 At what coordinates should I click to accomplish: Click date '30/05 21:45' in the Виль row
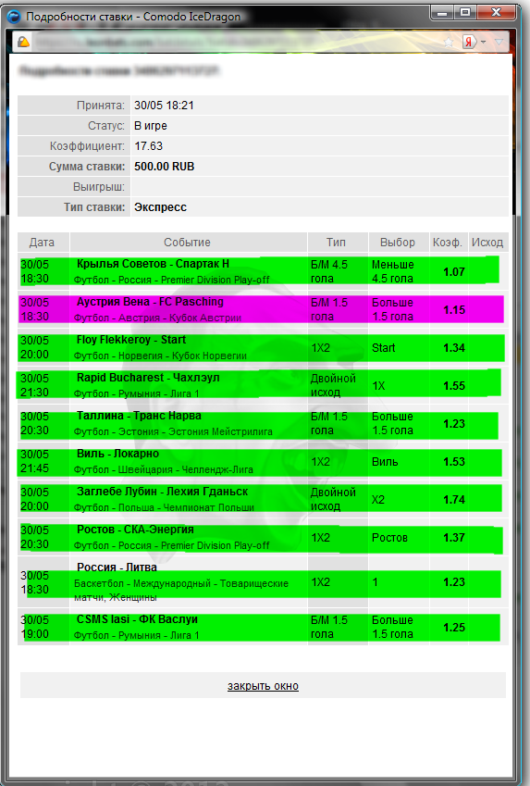(34, 461)
